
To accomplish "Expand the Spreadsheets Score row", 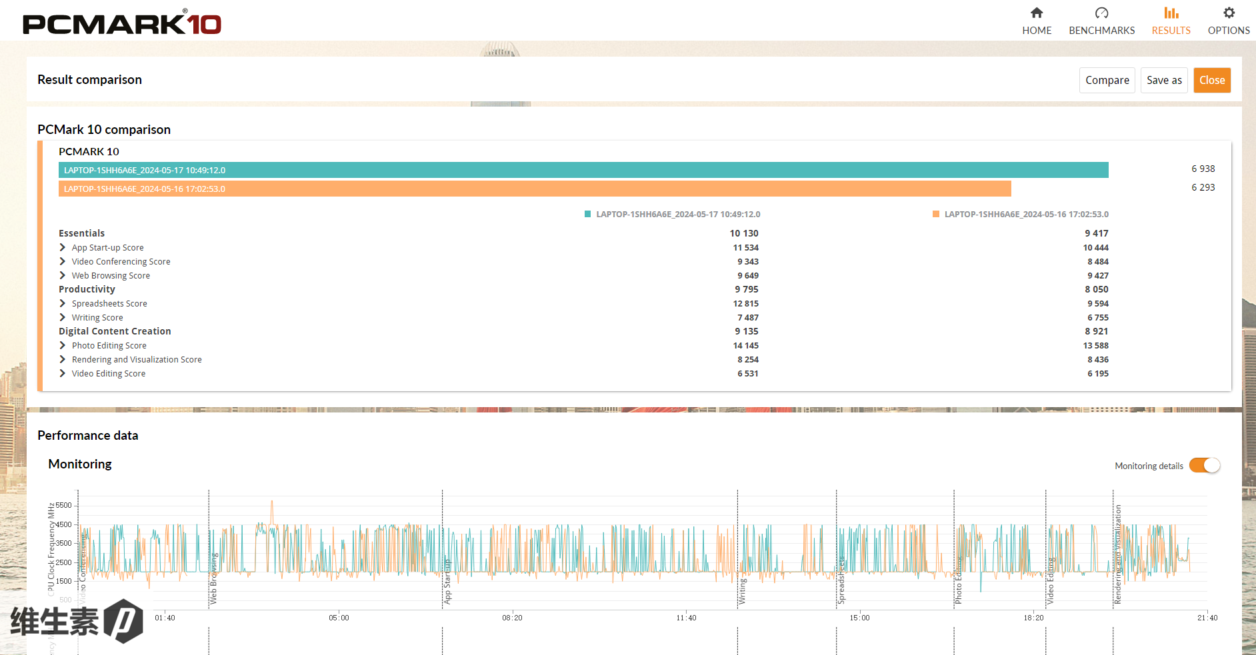I will 63,304.
